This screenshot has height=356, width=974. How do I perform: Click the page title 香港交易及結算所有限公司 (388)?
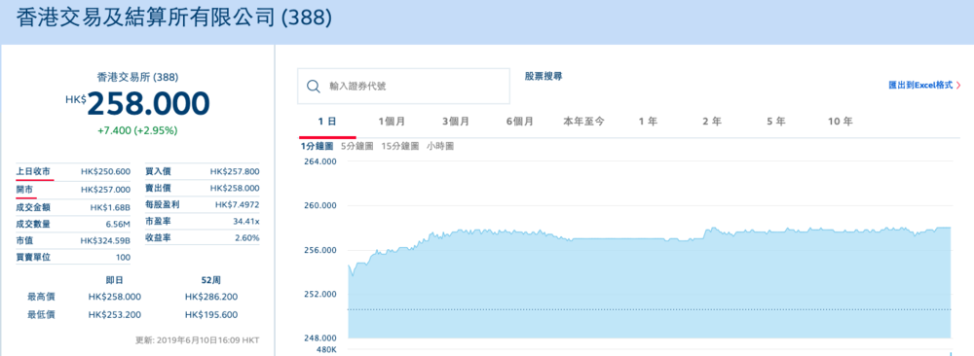tap(174, 18)
